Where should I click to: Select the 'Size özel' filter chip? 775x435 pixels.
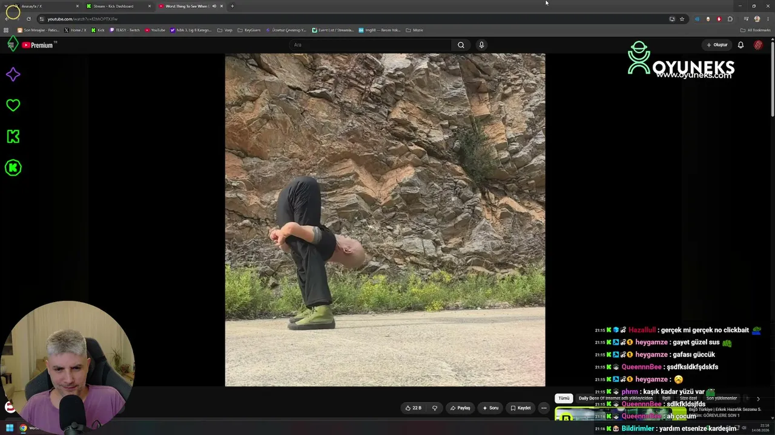click(x=688, y=398)
